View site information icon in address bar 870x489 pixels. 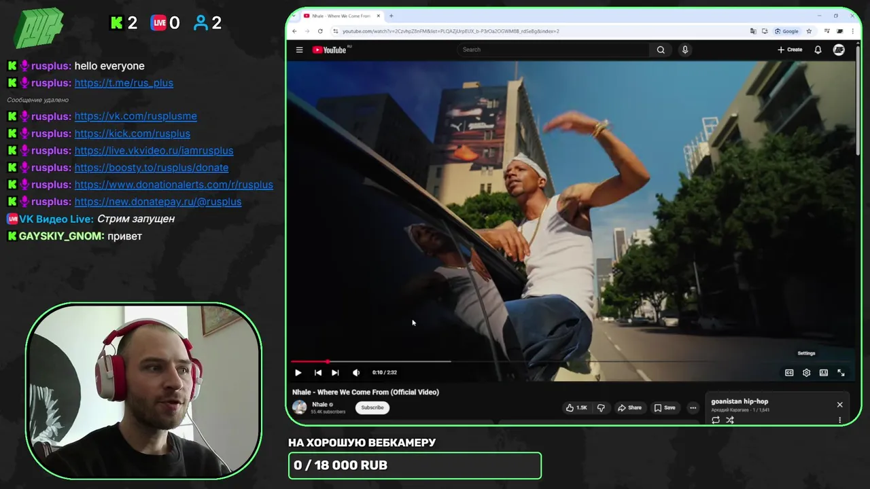335,31
